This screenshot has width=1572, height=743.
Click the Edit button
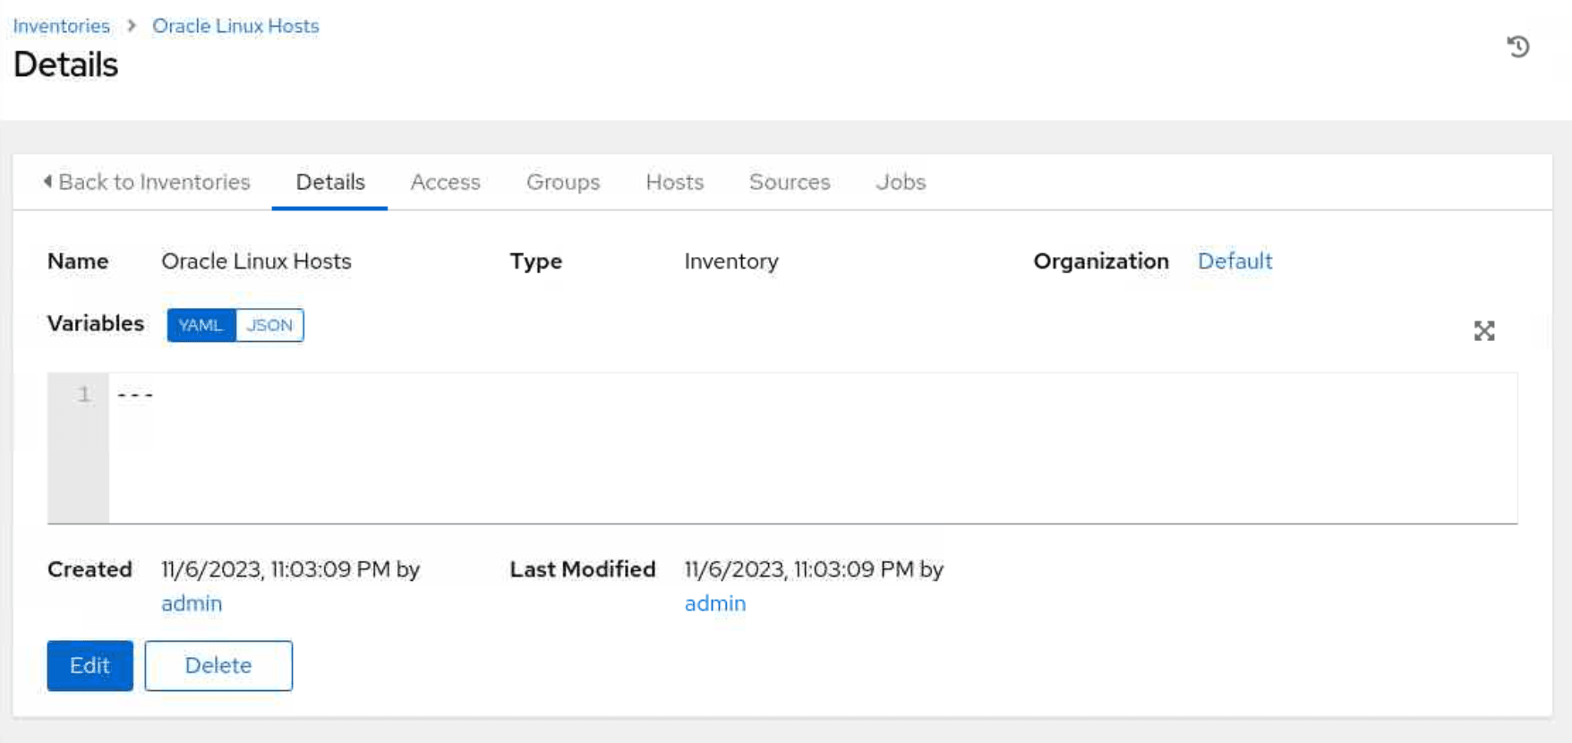coord(90,665)
